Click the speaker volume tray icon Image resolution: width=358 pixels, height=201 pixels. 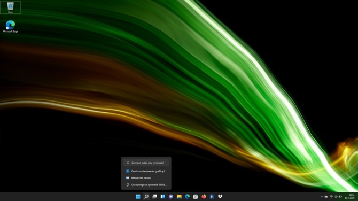[336, 197]
